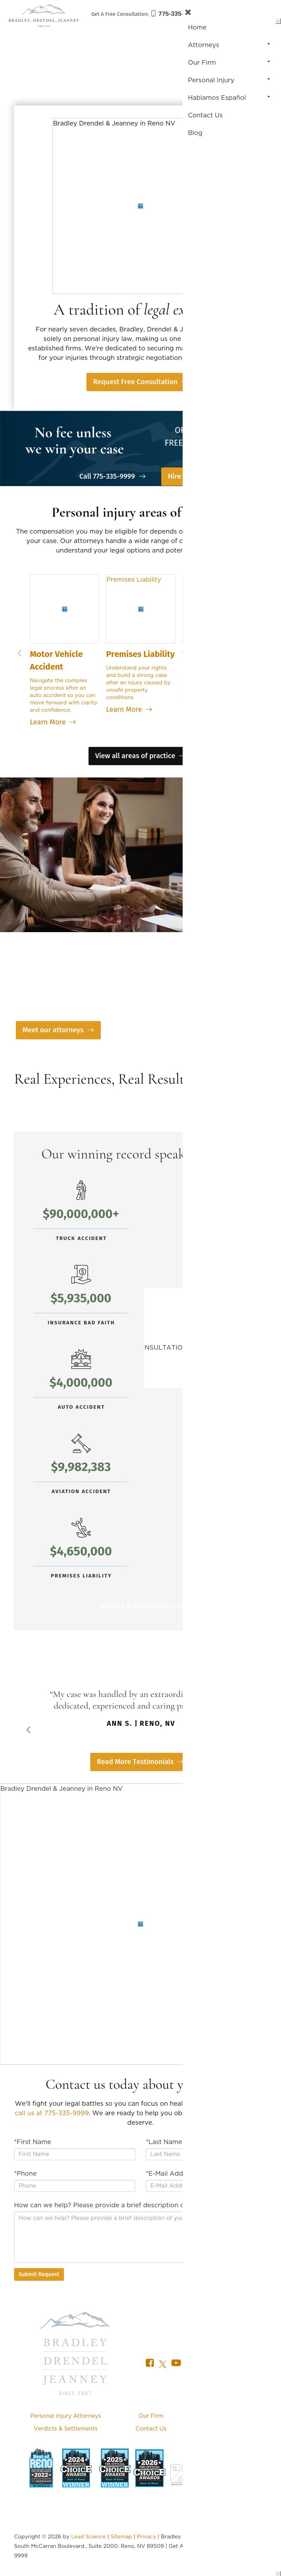Expand the Personal Injury submenu arrow
Image resolution: width=281 pixels, height=2576 pixels.
pos(268,79)
